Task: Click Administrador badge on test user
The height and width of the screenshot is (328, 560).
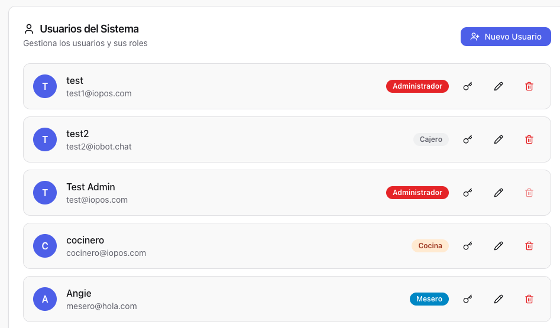Action: [417, 86]
